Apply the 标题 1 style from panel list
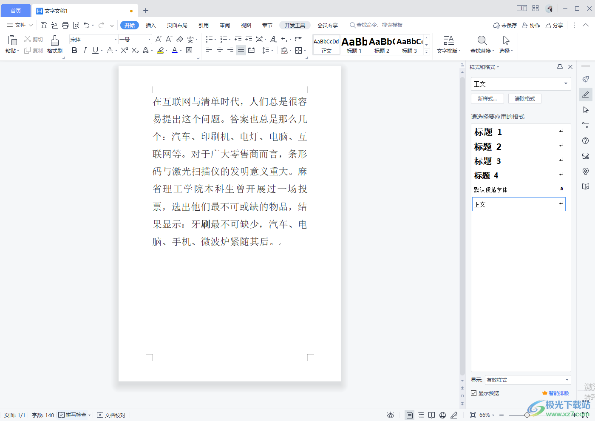Screen dimensions: 595x421 [518, 132]
